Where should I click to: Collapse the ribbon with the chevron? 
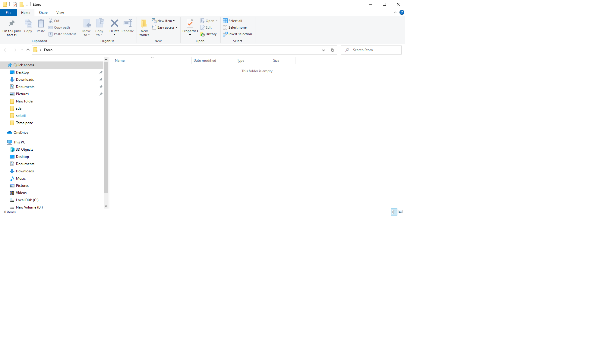point(395,12)
